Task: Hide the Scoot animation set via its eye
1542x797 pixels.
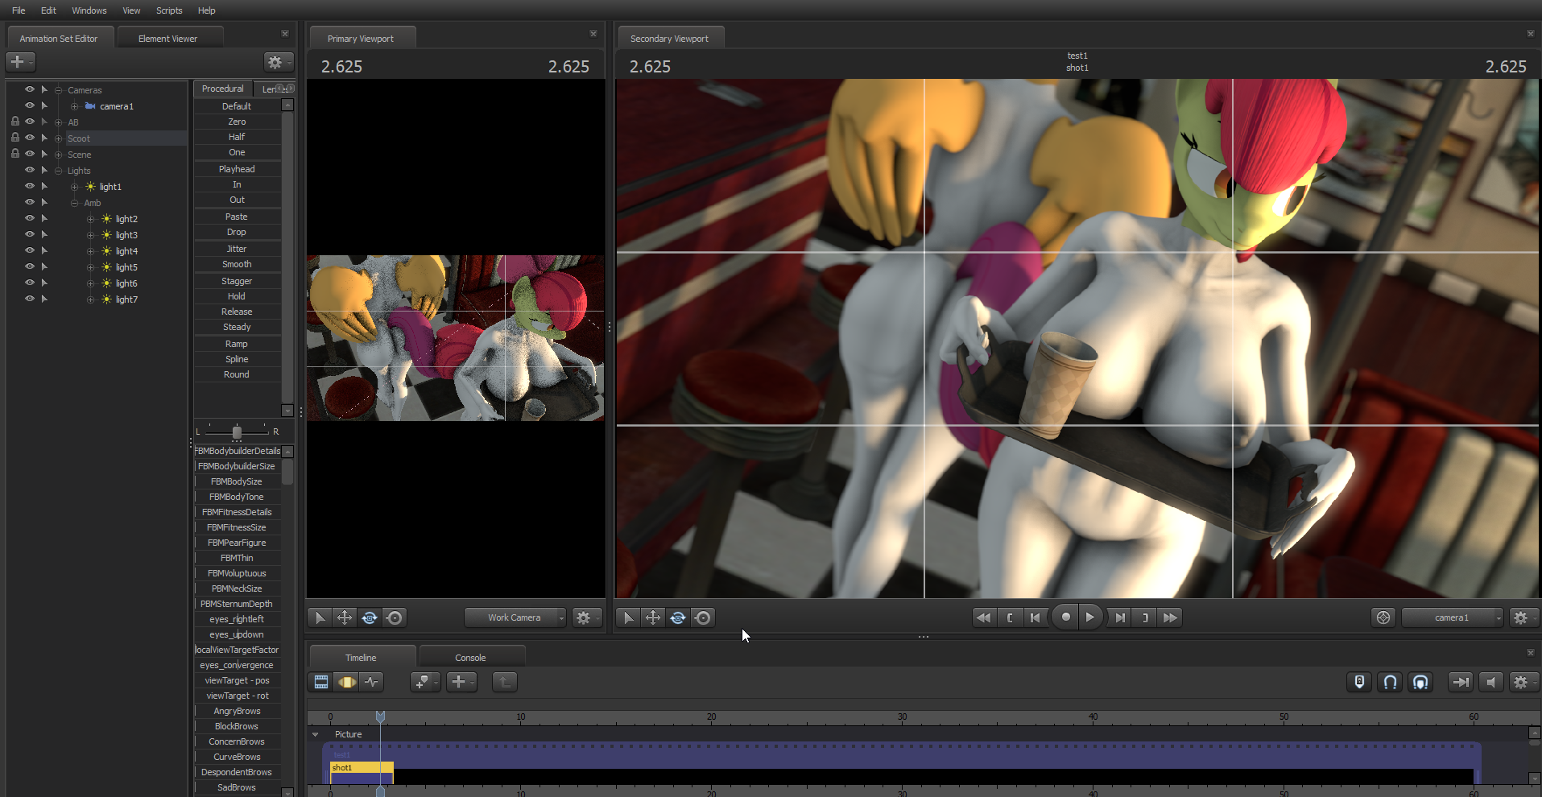Action: (30, 138)
